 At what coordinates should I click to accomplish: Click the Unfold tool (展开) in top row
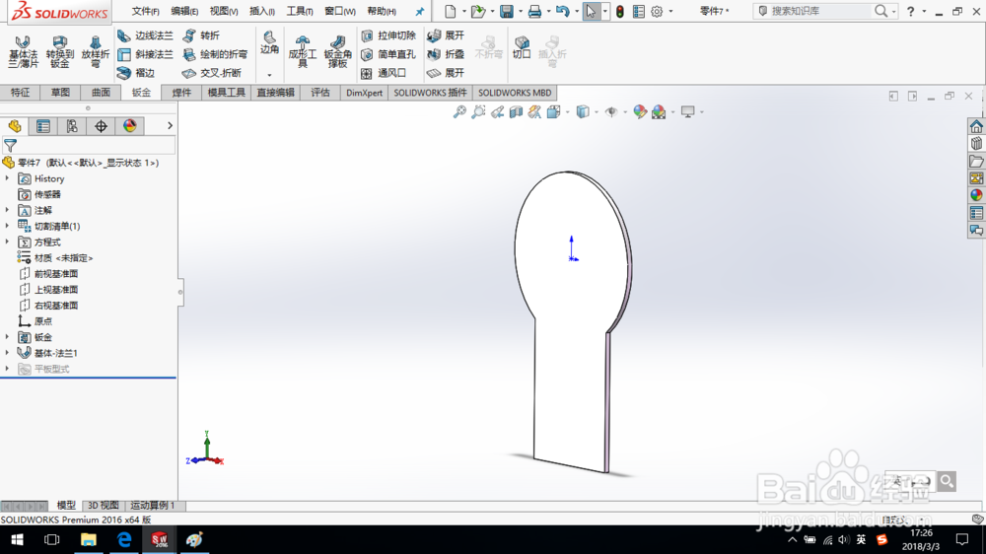pos(446,35)
